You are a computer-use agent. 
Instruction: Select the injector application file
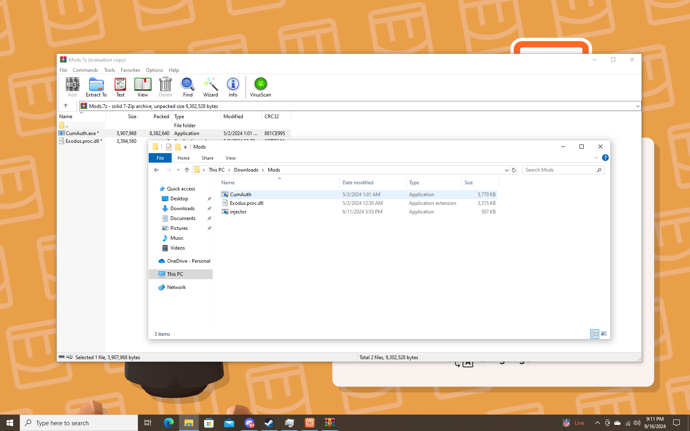click(x=359, y=212)
